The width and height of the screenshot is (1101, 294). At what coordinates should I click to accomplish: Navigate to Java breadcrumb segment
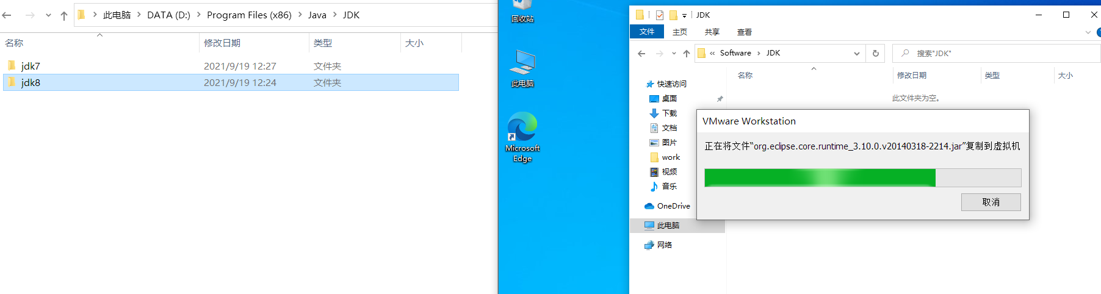point(317,15)
